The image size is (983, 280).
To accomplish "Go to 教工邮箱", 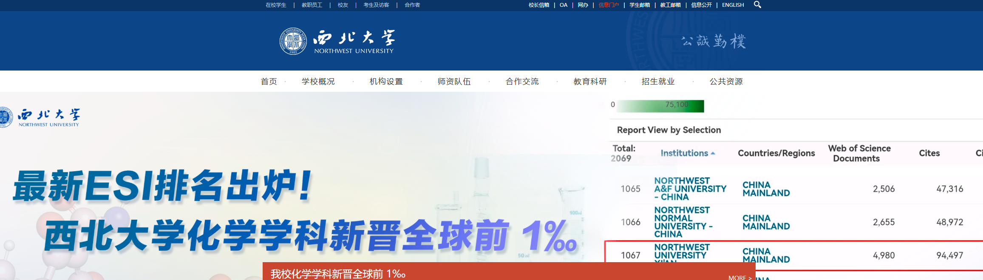I will pos(671,5).
